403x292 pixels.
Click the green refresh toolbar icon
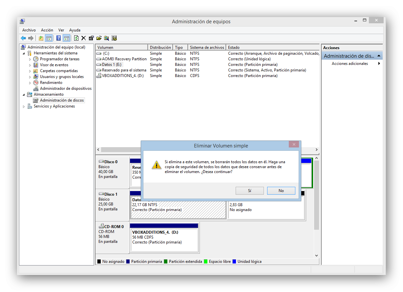[76, 38]
